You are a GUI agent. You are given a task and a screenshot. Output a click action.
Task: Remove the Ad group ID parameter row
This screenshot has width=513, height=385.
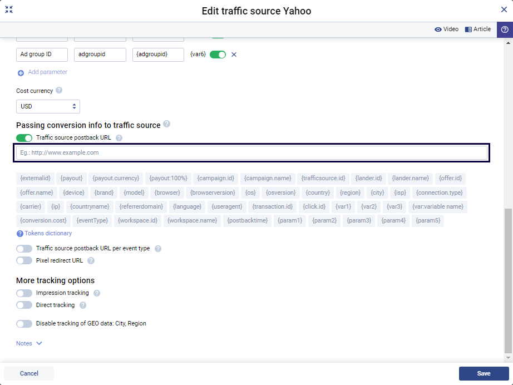click(x=233, y=54)
